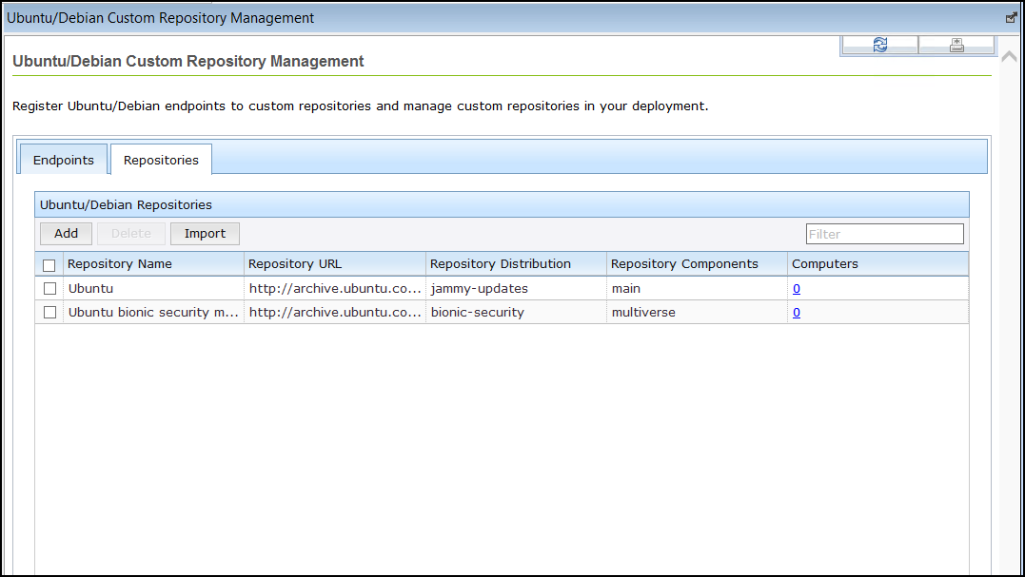Click the Import button
Image resolution: width=1025 pixels, height=577 pixels.
(x=205, y=234)
